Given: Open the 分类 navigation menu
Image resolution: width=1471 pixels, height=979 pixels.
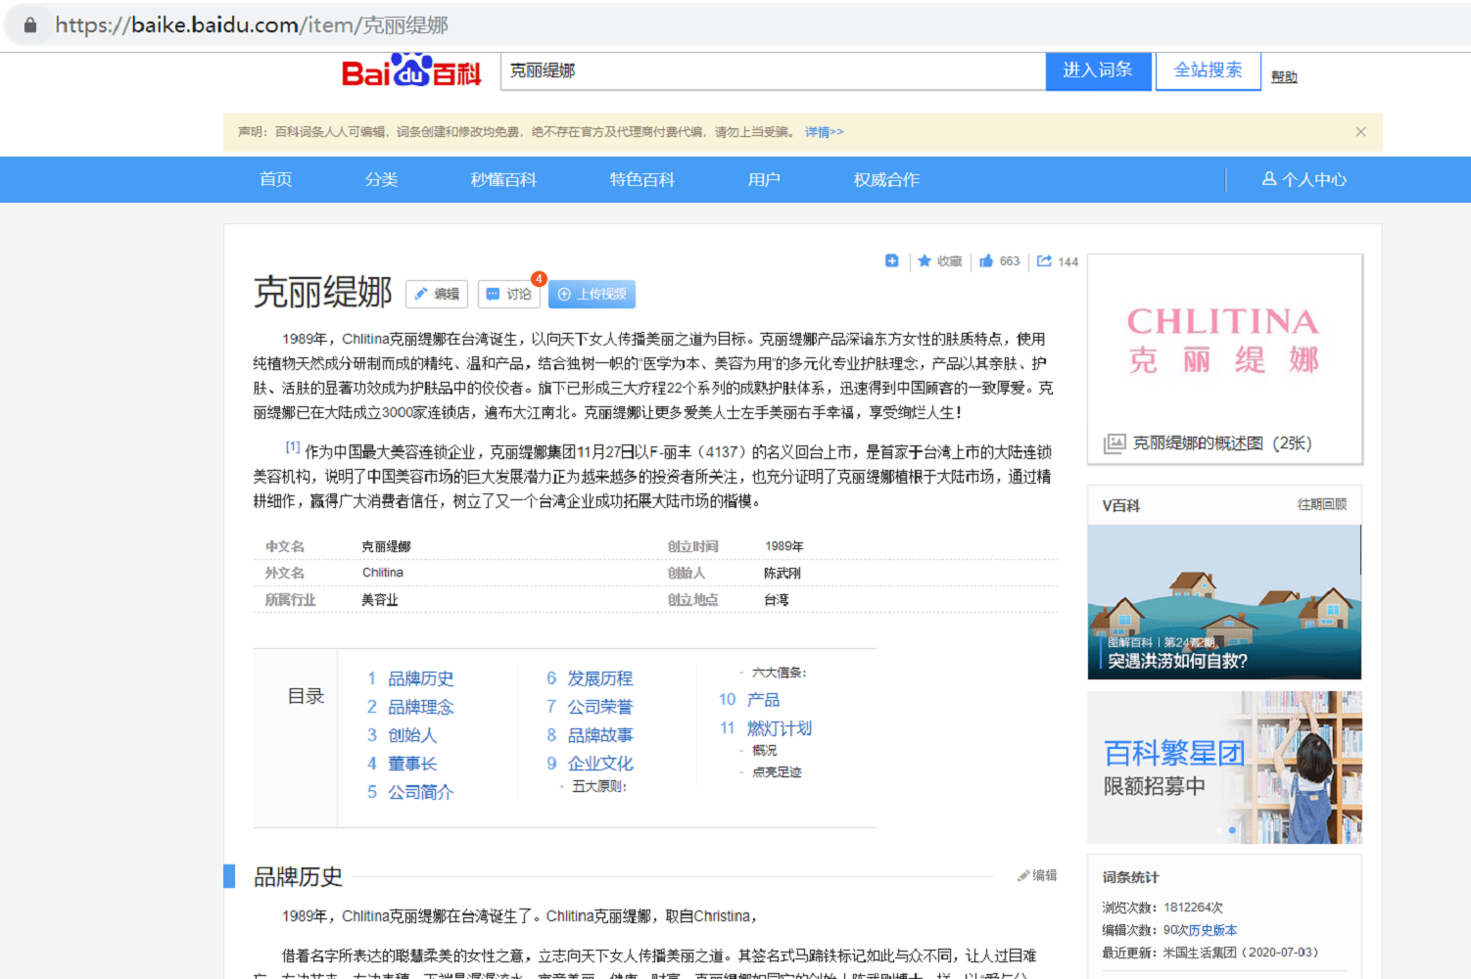Looking at the screenshot, I should [x=382, y=179].
